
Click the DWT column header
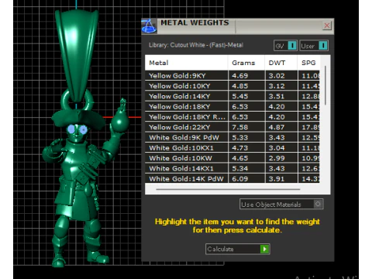click(281, 63)
